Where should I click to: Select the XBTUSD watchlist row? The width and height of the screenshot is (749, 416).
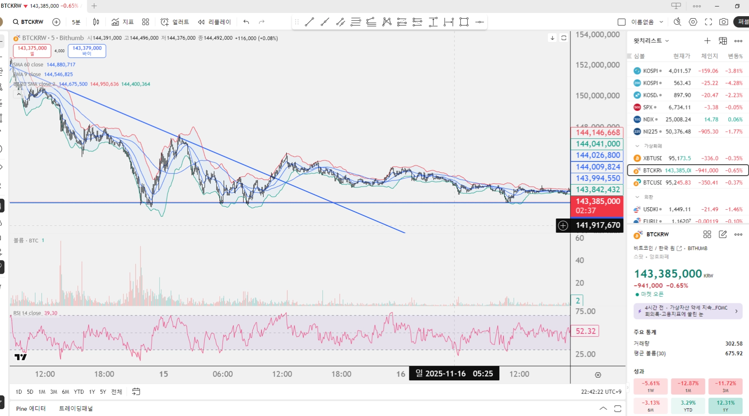click(x=688, y=158)
